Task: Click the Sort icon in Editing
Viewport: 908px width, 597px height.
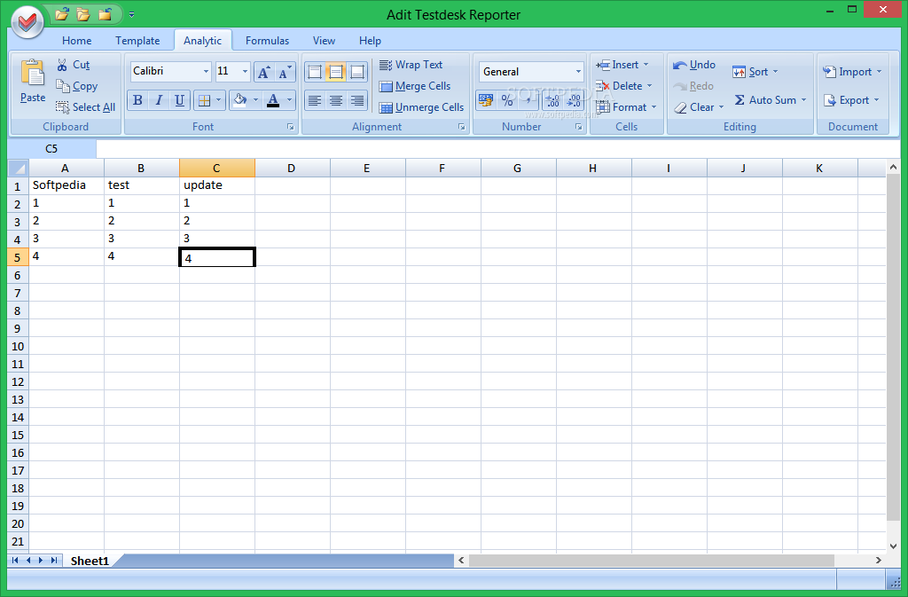Action: coord(739,72)
